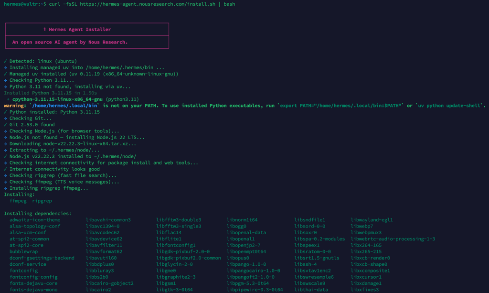
Task: Click the install.sh URL in the curl command
Action: click(x=148, y=4)
